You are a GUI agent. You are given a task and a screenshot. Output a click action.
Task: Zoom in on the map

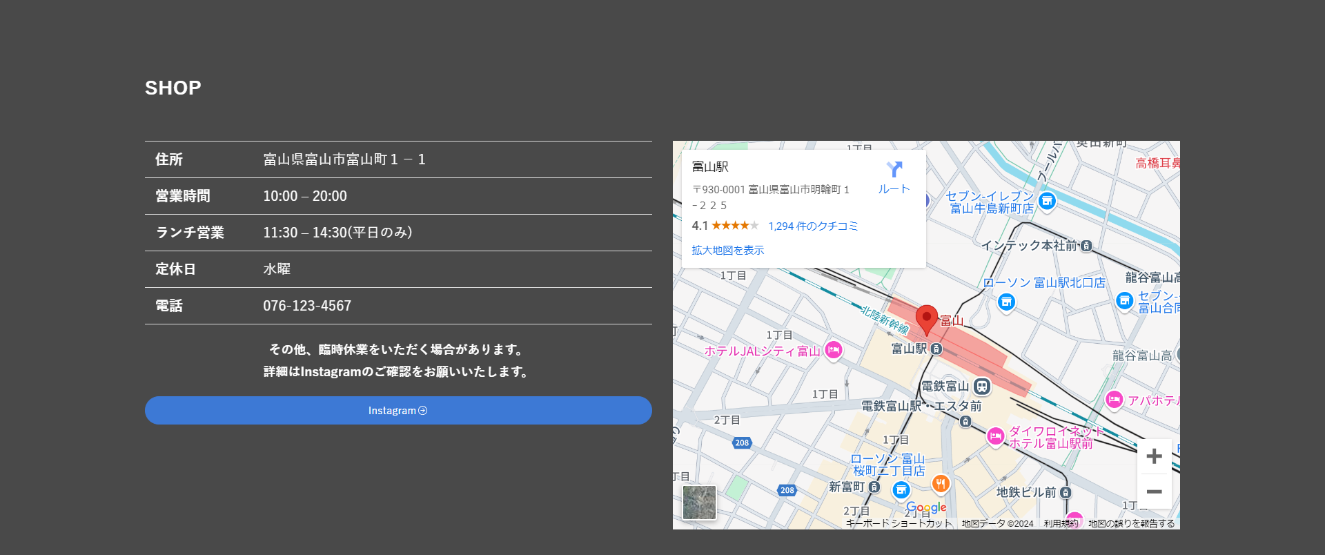pos(1154,456)
